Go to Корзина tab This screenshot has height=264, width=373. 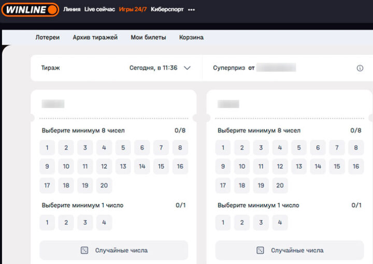[x=191, y=37]
